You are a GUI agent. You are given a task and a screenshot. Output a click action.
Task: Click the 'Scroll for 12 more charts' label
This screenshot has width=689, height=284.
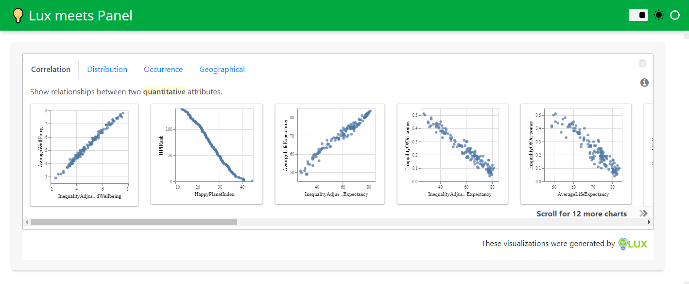click(x=581, y=213)
